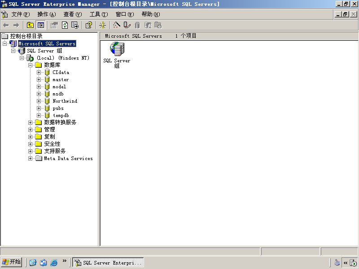Click the SQL Server service tray icon
Image resolution: width=359 pixels, height=269 pixels.
(x=353, y=263)
